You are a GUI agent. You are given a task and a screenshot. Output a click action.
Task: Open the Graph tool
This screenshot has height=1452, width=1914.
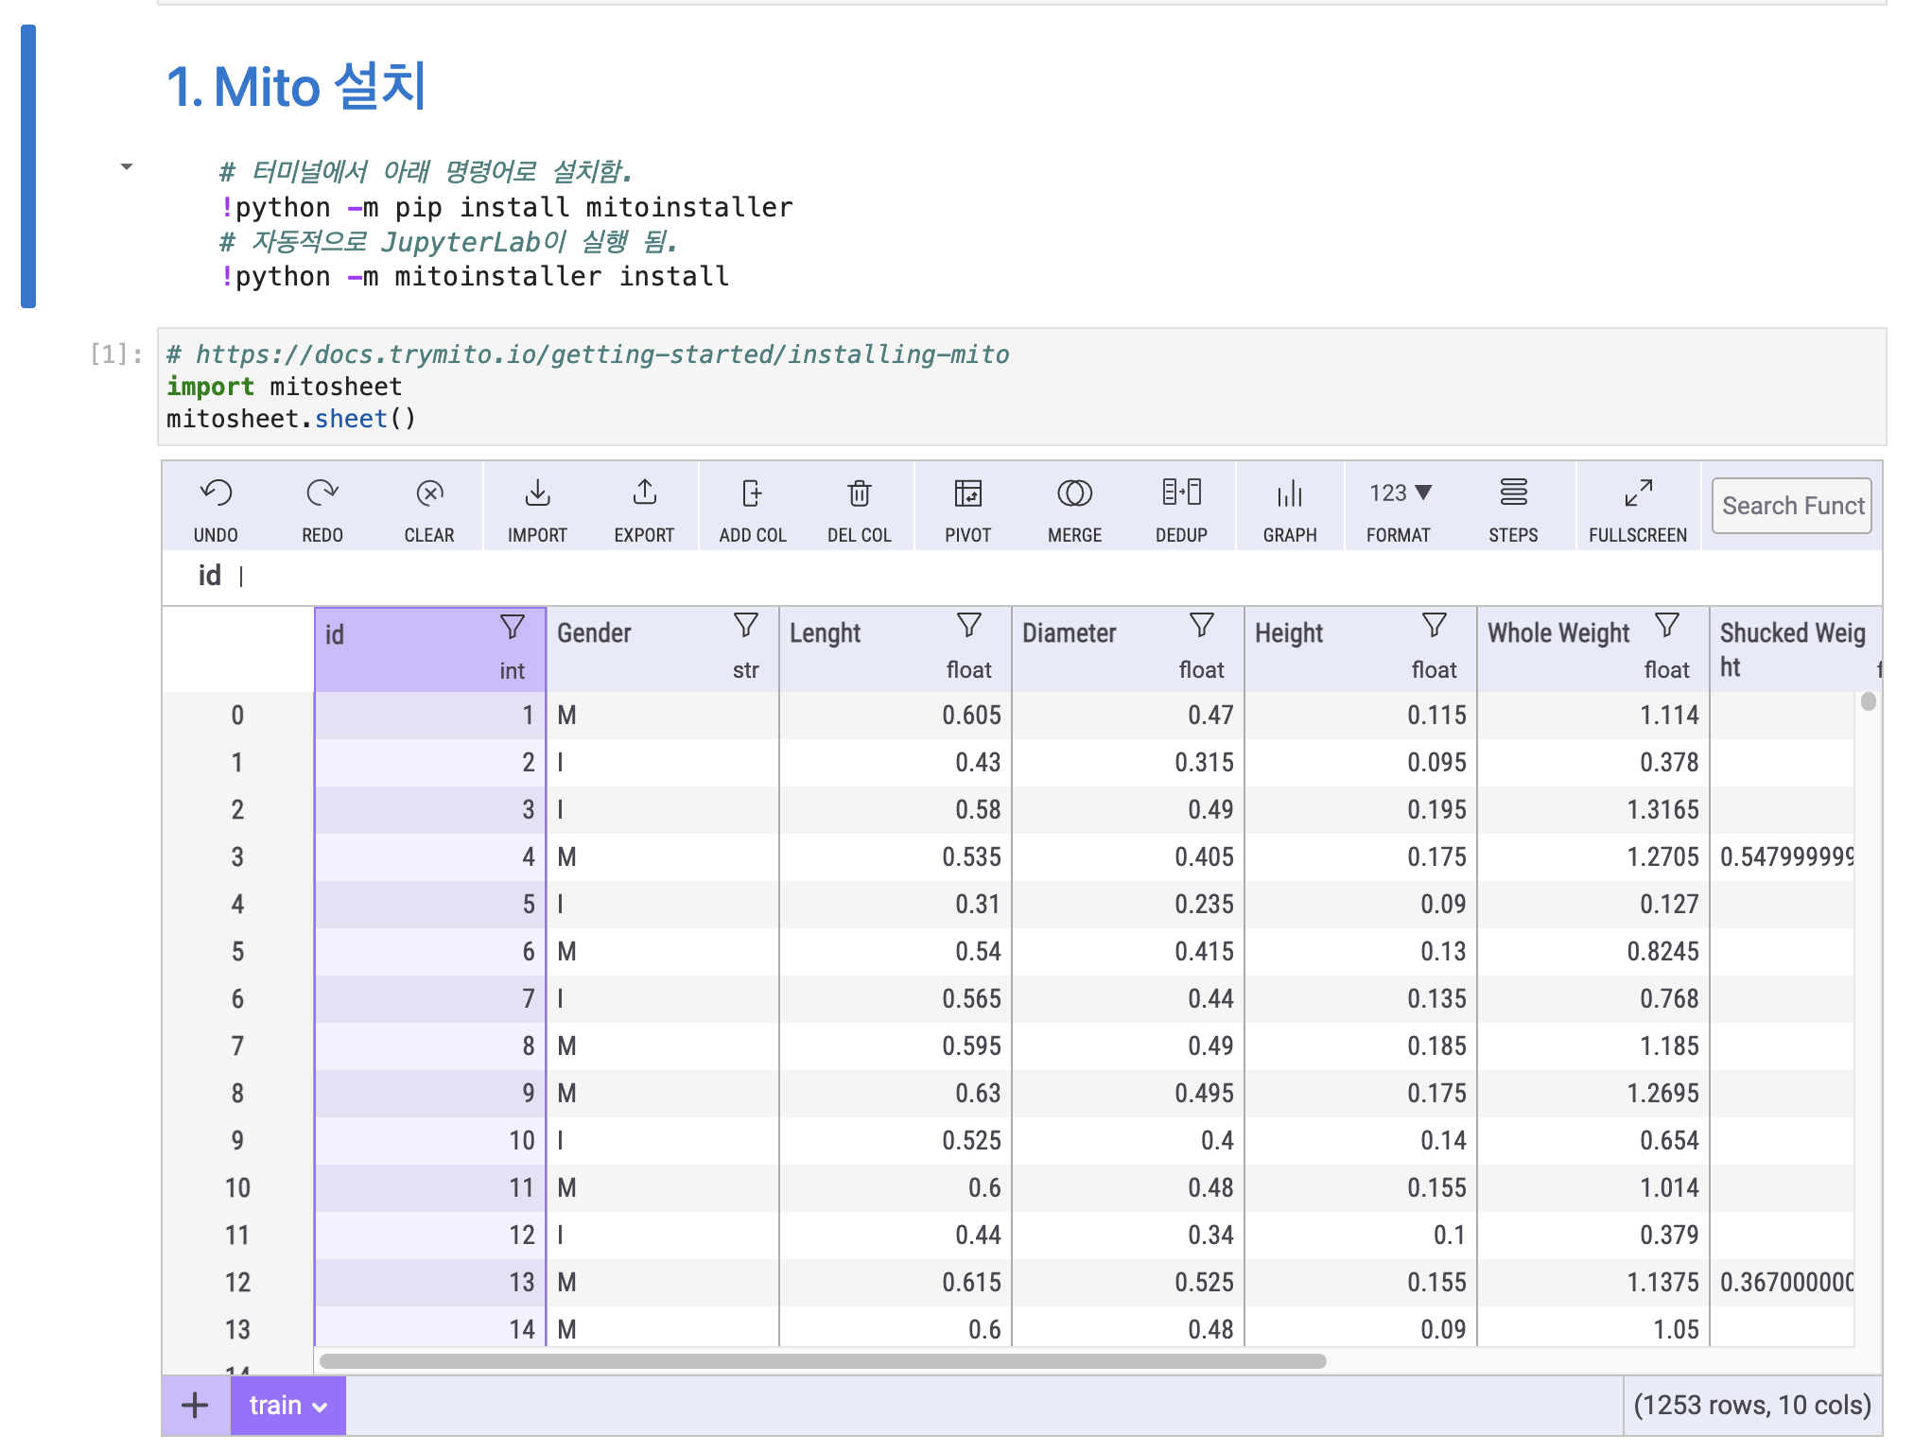(1289, 493)
